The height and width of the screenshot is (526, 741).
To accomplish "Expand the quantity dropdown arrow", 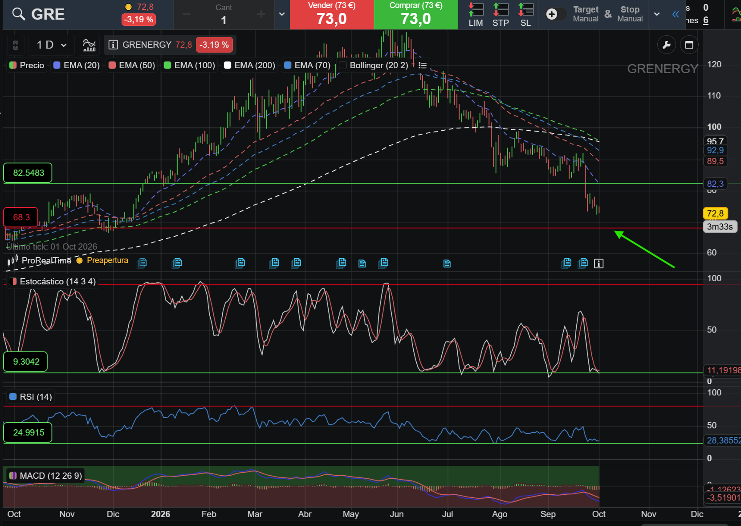I will [282, 14].
